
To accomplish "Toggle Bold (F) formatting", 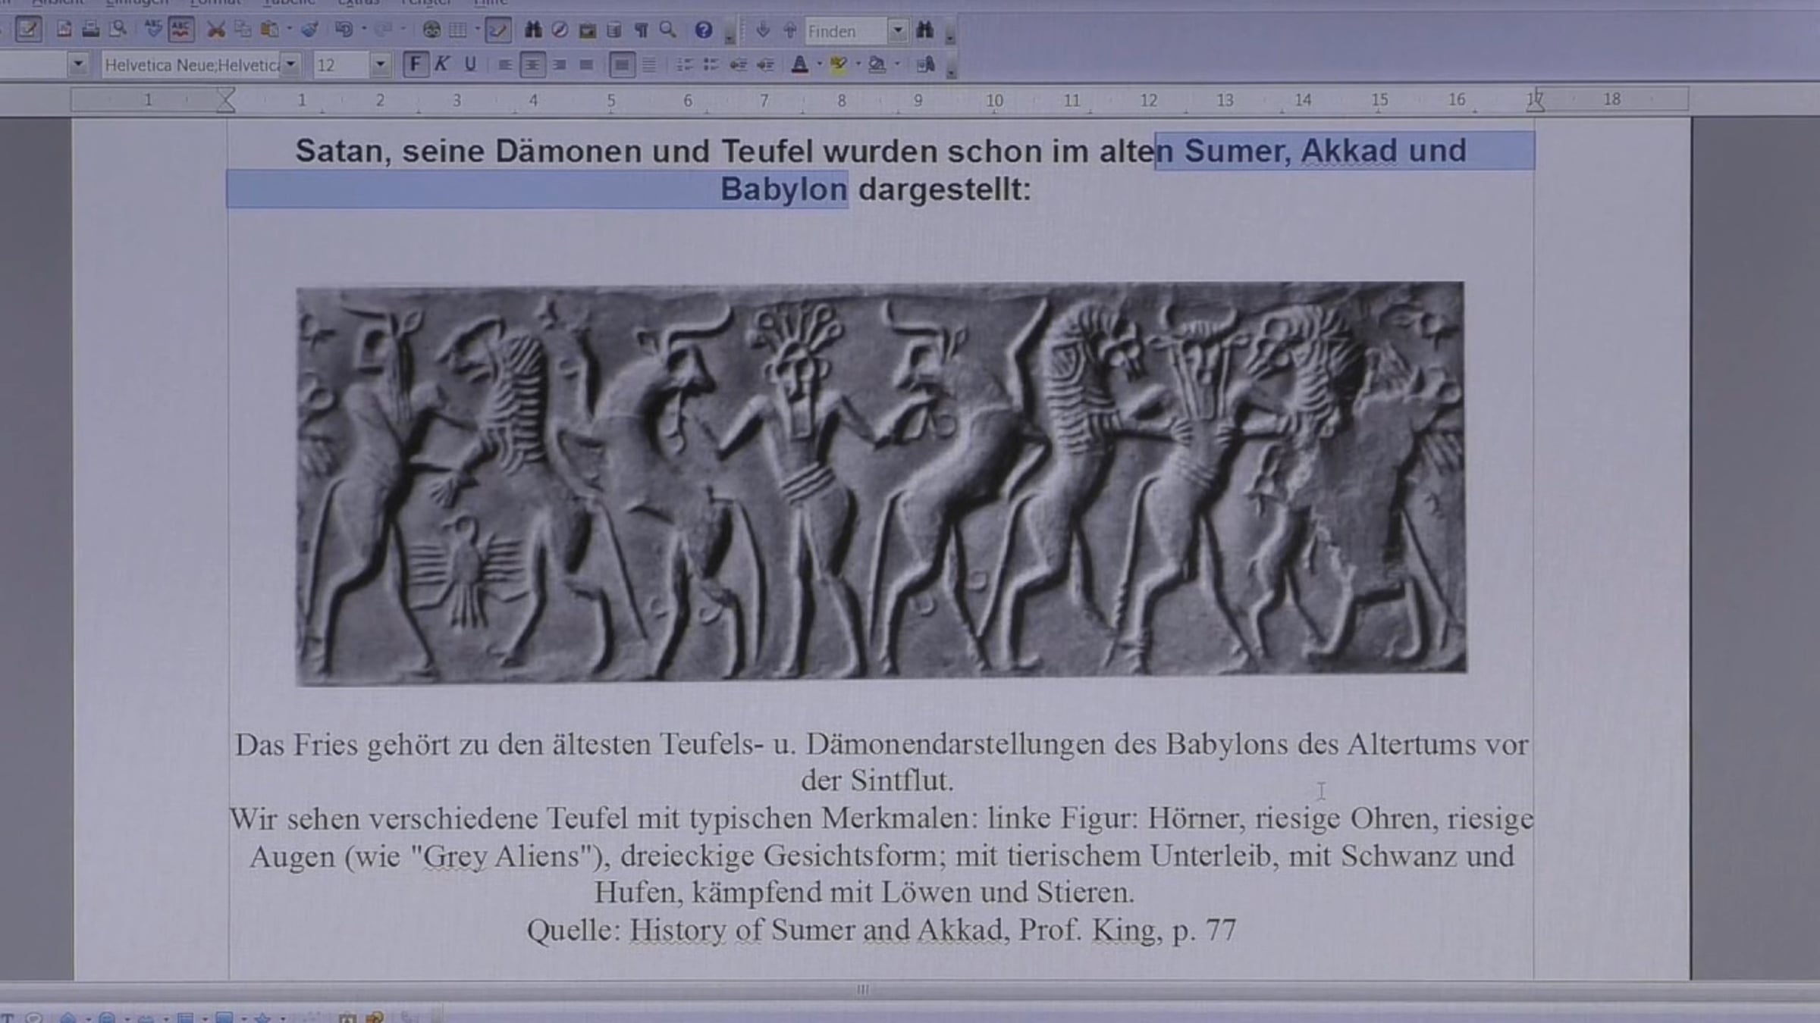I will pyautogui.click(x=415, y=65).
